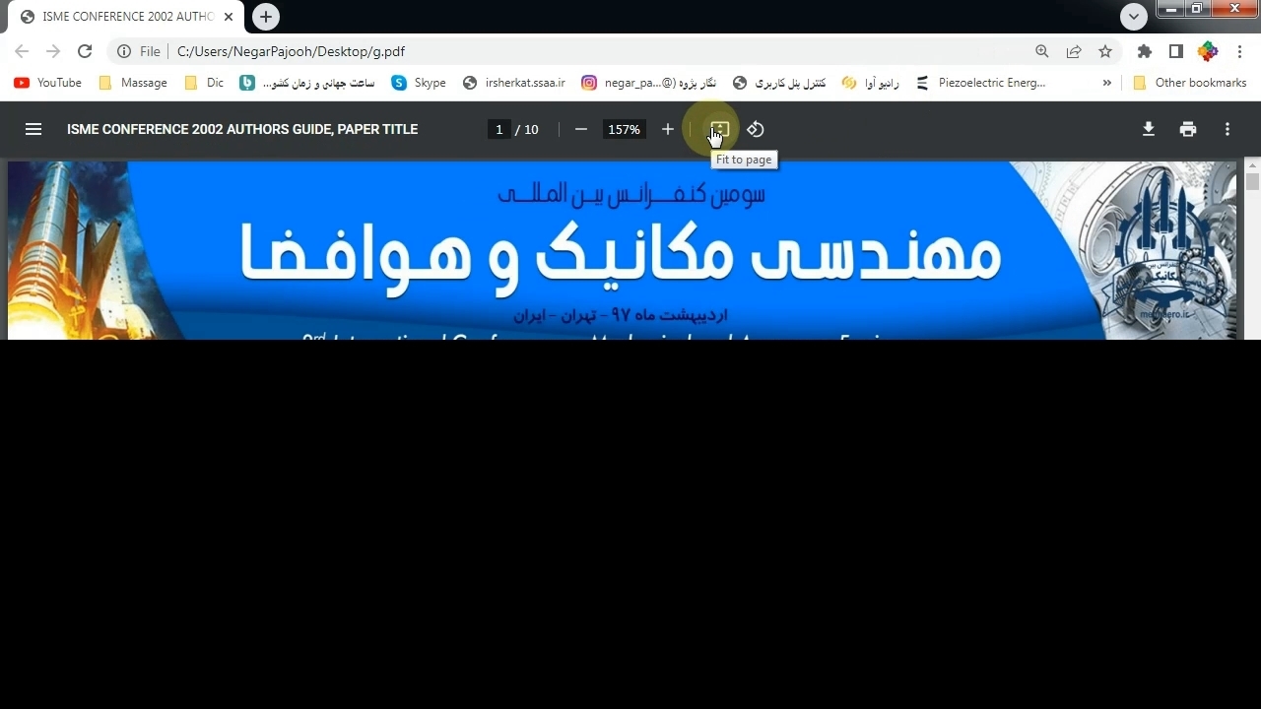Image resolution: width=1261 pixels, height=709 pixels.
Task: Toggle the browser side panel
Action: 1175,51
